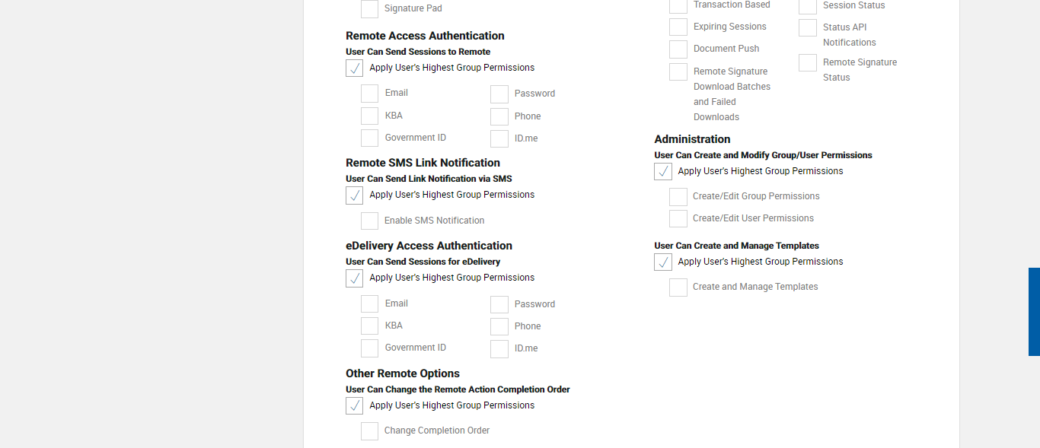
Task: Check Create and Manage Templates box
Action: (678, 288)
